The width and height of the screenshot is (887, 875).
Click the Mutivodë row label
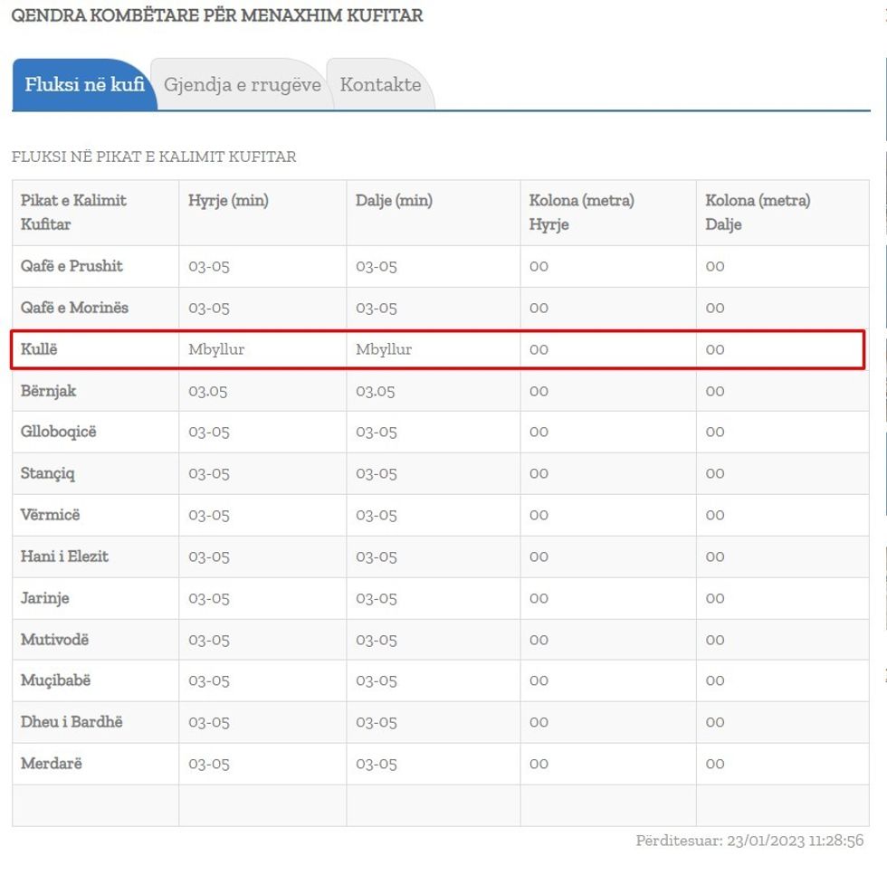click(54, 640)
